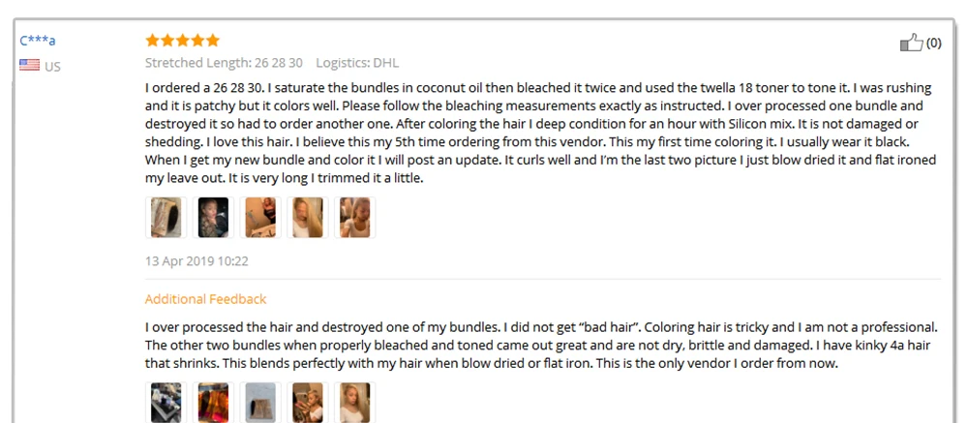Viewport: 968px width, 423px height.
Task: Click the helpful vote count (0)
Action: tap(933, 43)
